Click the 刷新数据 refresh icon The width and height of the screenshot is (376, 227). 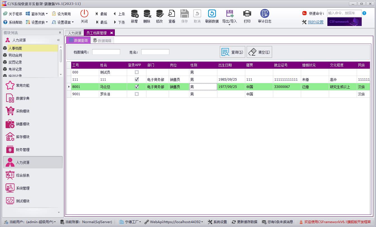(212, 14)
